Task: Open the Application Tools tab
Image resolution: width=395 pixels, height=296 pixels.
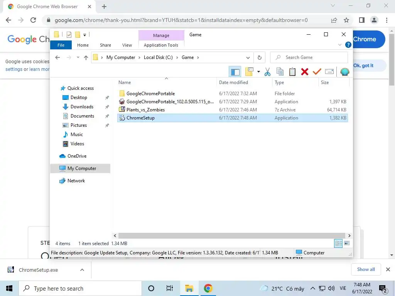Action: tap(161, 45)
